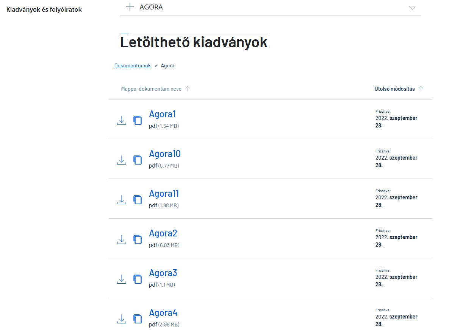The height and width of the screenshot is (334, 460).
Task: Copy link icon for Agora4
Action: pos(138,319)
